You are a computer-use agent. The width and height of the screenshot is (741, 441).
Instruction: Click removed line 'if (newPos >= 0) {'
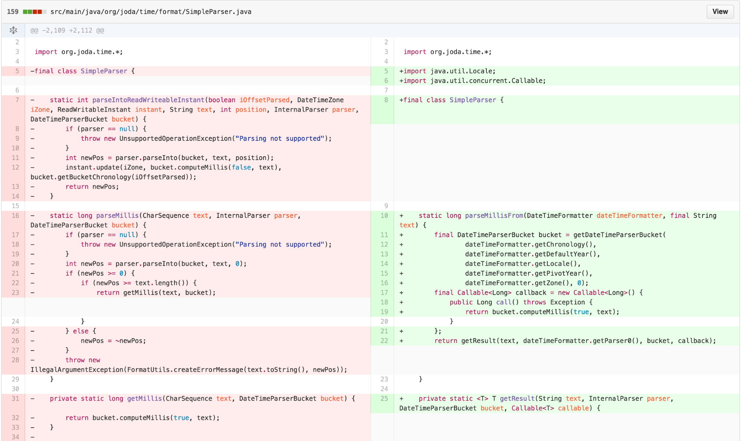pos(198,273)
